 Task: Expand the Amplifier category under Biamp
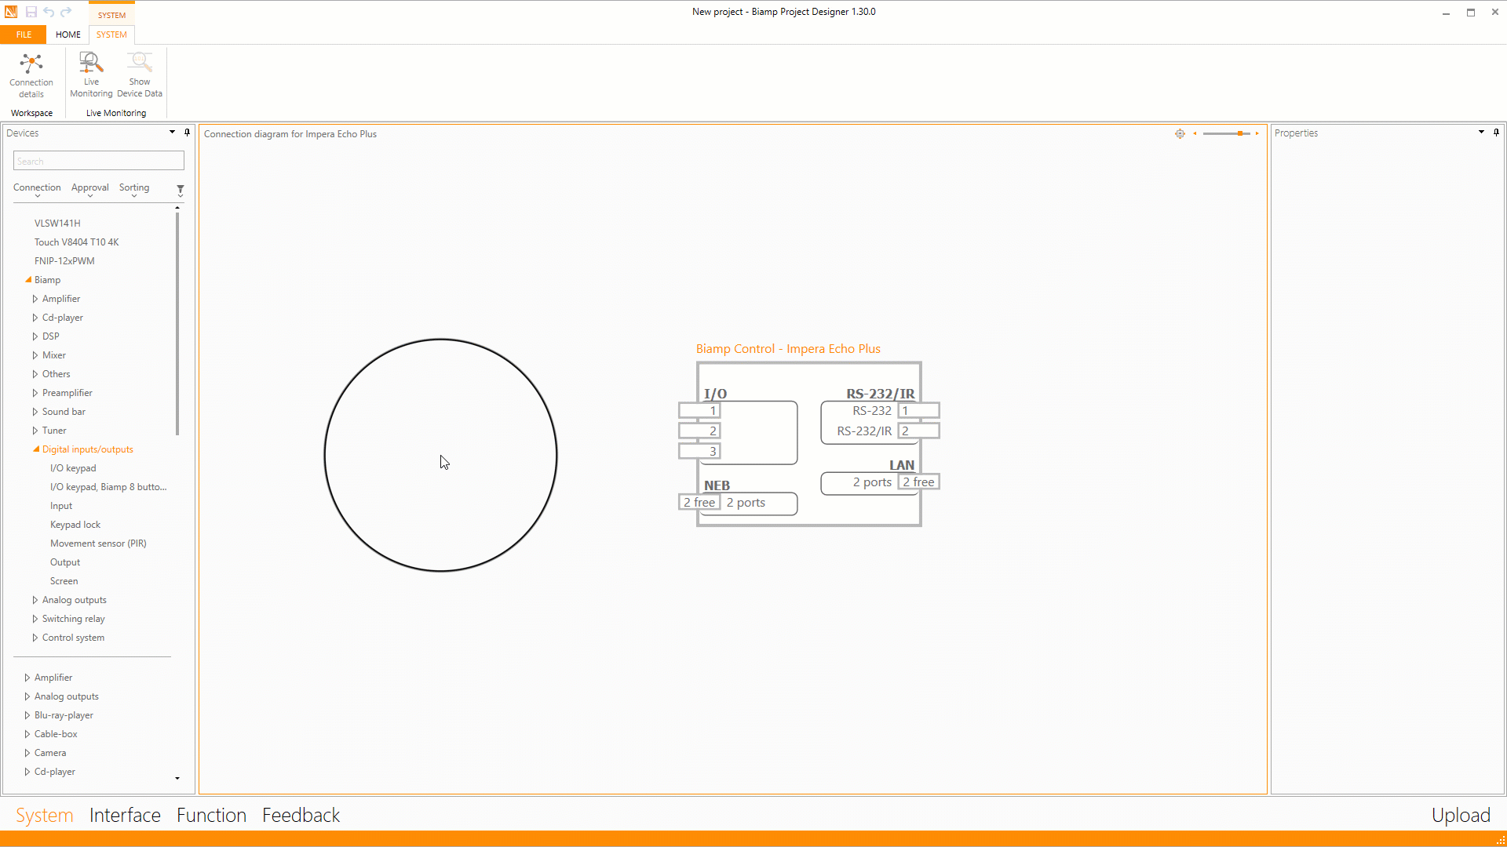pyautogui.click(x=35, y=298)
